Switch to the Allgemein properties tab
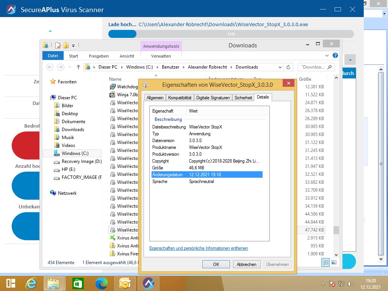The height and width of the screenshot is (291, 388). pos(155,98)
